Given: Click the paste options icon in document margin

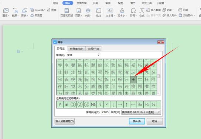Looking at the screenshot, I should 19,51.
